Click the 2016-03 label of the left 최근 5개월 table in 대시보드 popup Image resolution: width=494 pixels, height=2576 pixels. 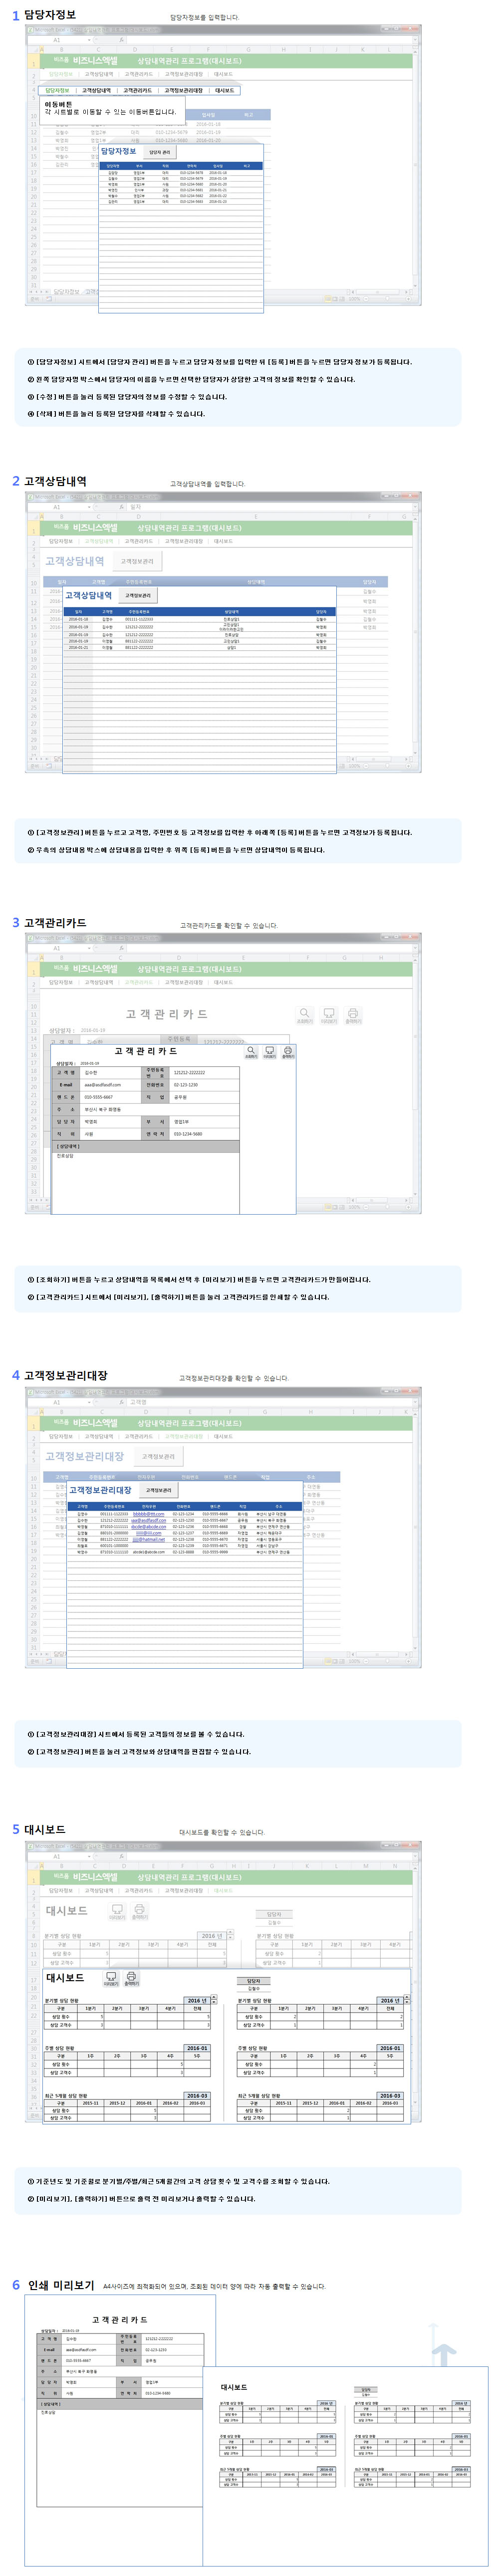[197, 2096]
